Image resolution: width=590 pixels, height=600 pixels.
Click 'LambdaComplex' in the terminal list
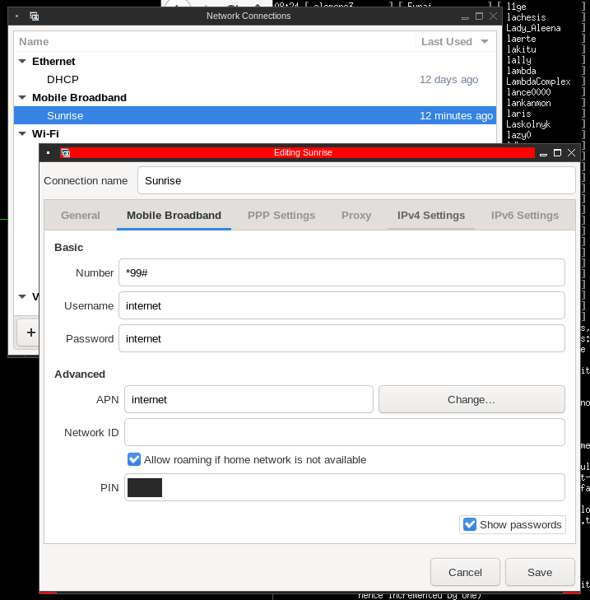coord(538,81)
